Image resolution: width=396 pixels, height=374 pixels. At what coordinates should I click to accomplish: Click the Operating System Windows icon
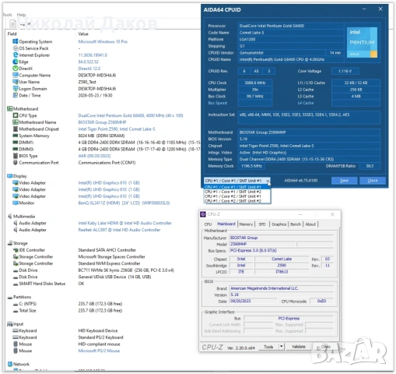click(x=16, y=41)
